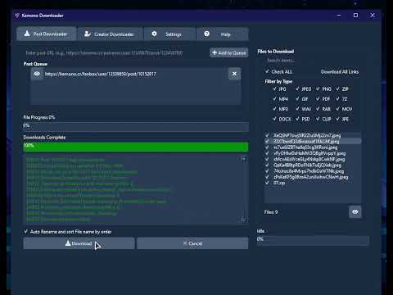This screenshot has width=393, height=295.
Task: Click the post URL input field
Action: (115, 52)
